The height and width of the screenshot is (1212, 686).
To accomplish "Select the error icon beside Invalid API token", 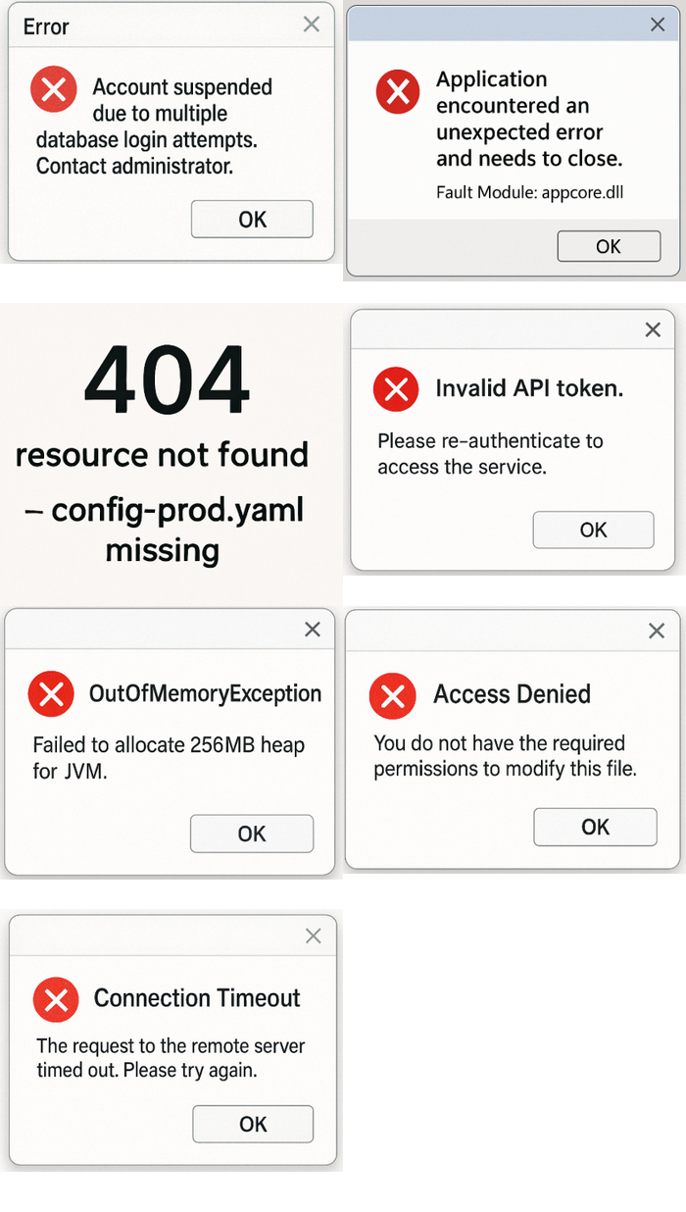I will point(395,389).
